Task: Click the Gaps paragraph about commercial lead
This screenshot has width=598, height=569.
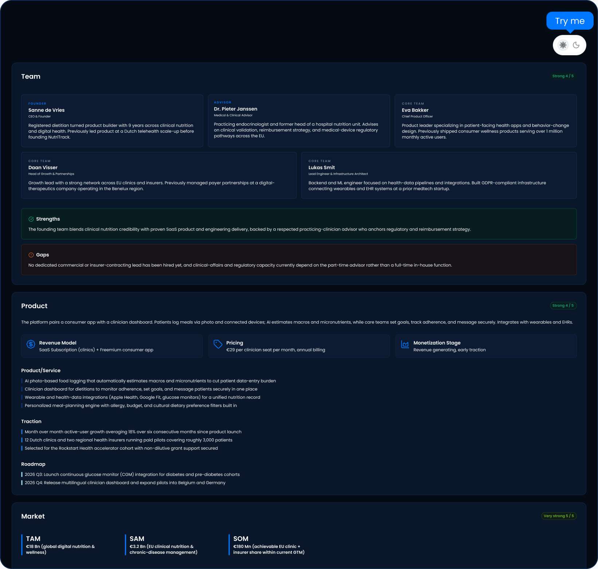Action: click(x=240, y=265)
